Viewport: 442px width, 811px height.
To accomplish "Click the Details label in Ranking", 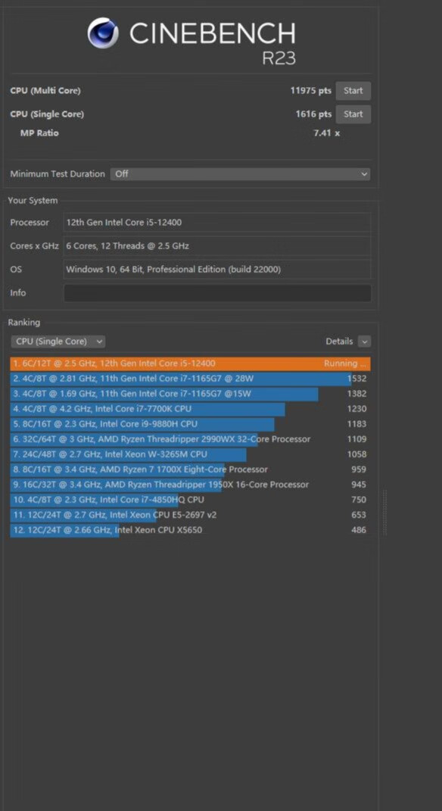I will 339,342.
